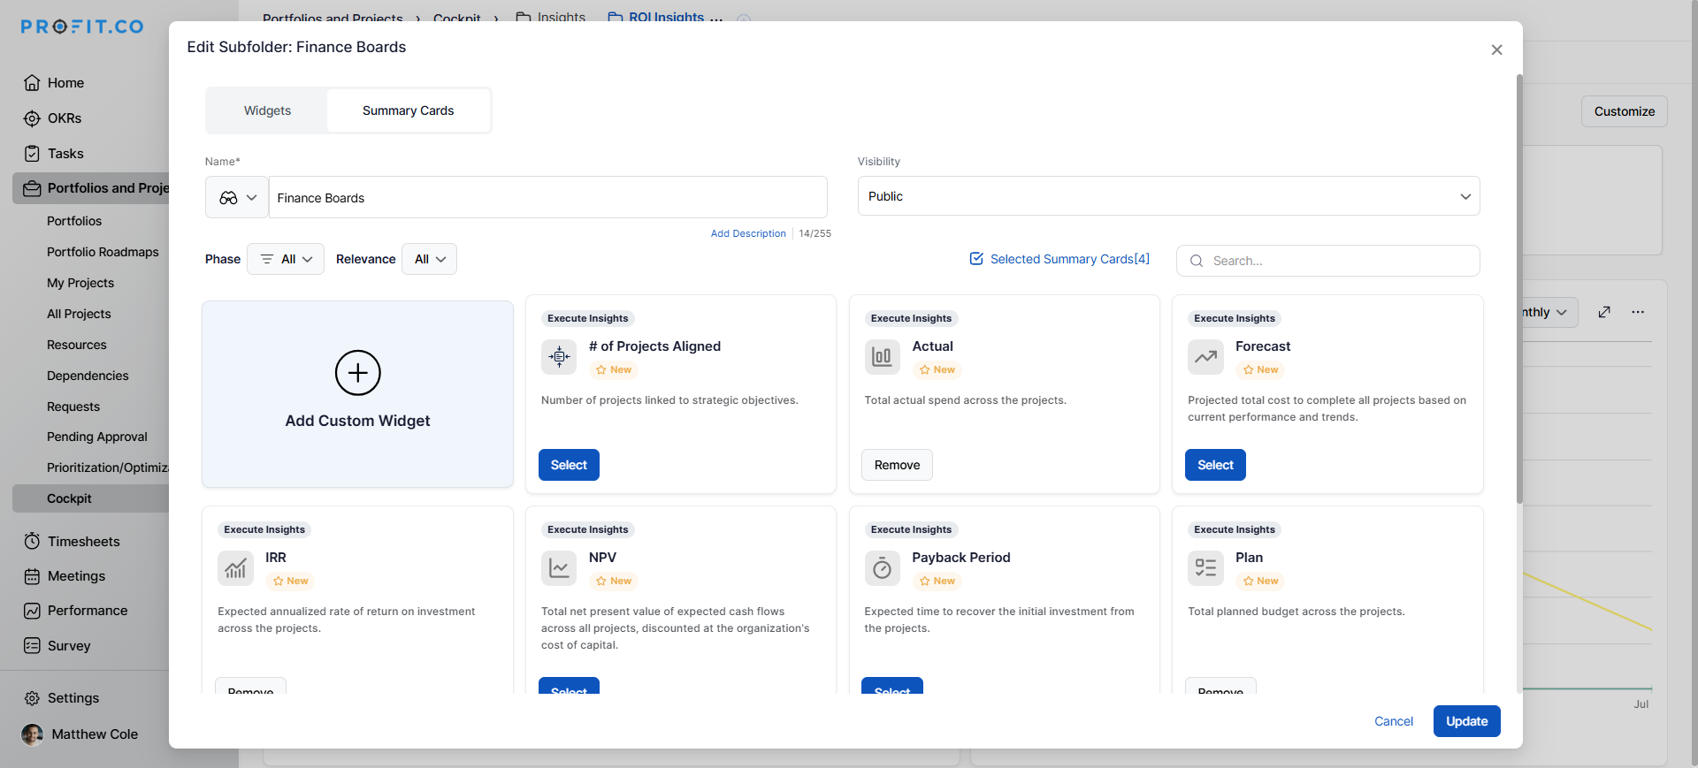Click the Add Description link
This screenshot has height=768, width=1698.
point(748,233)
